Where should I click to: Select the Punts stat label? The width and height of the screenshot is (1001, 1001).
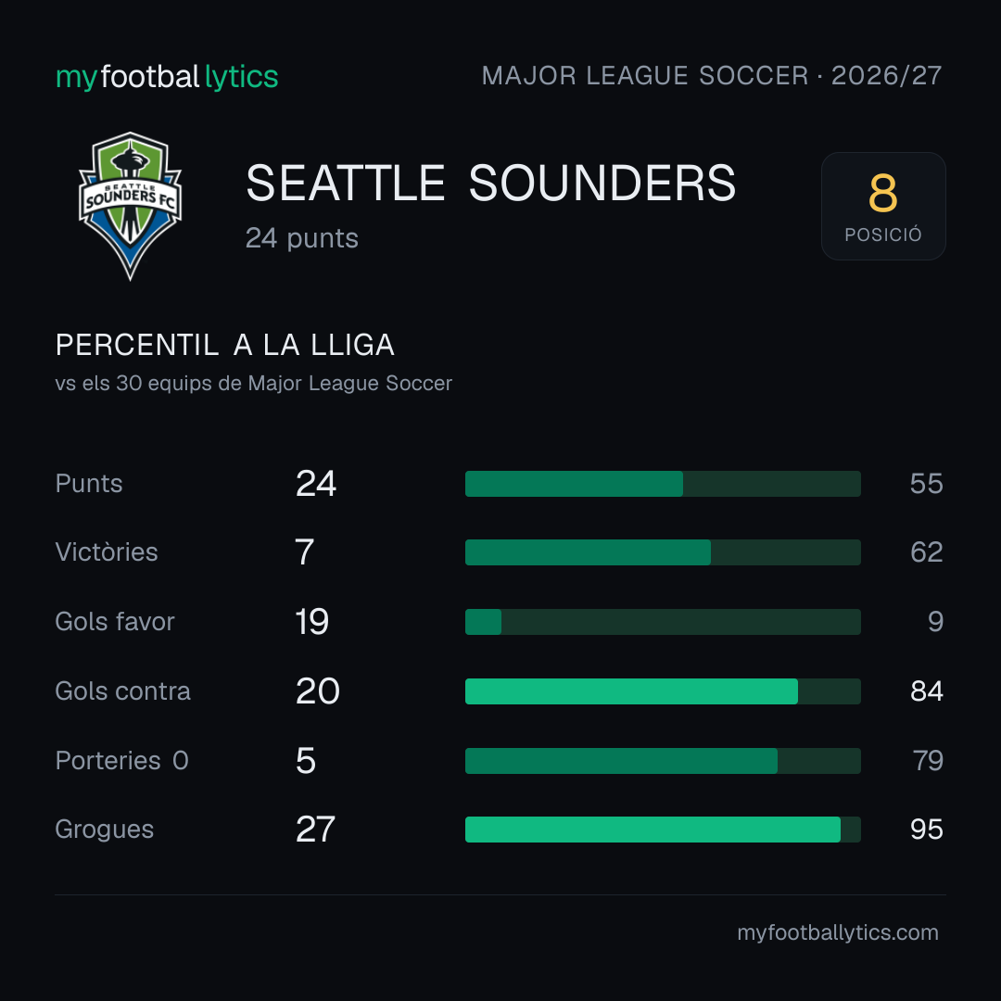point(89,484)
